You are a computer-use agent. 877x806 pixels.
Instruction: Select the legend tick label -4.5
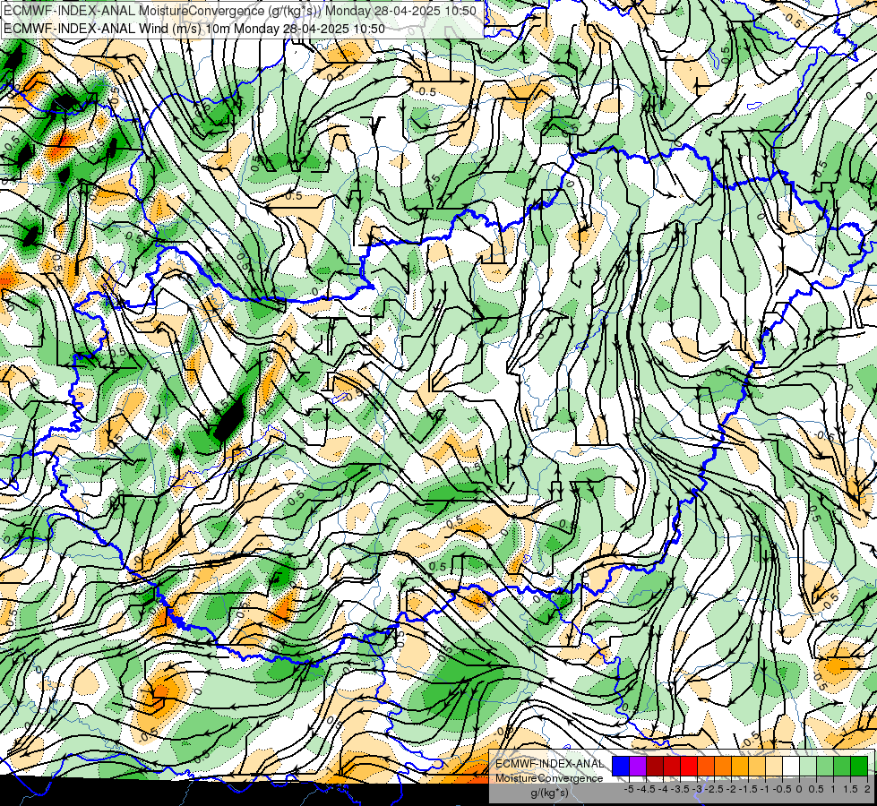pyautogui.click(x=646, y=789)
